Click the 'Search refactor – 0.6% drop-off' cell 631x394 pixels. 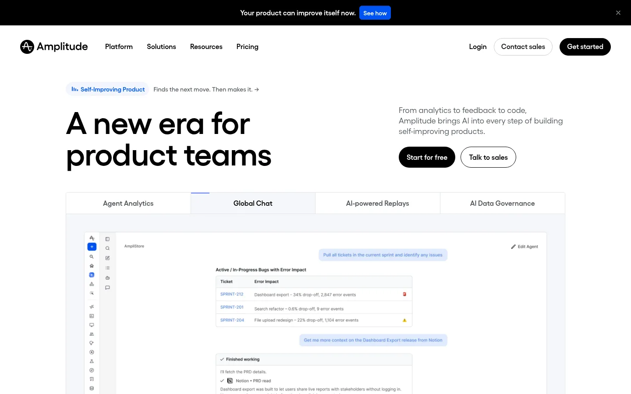point(299,309)
